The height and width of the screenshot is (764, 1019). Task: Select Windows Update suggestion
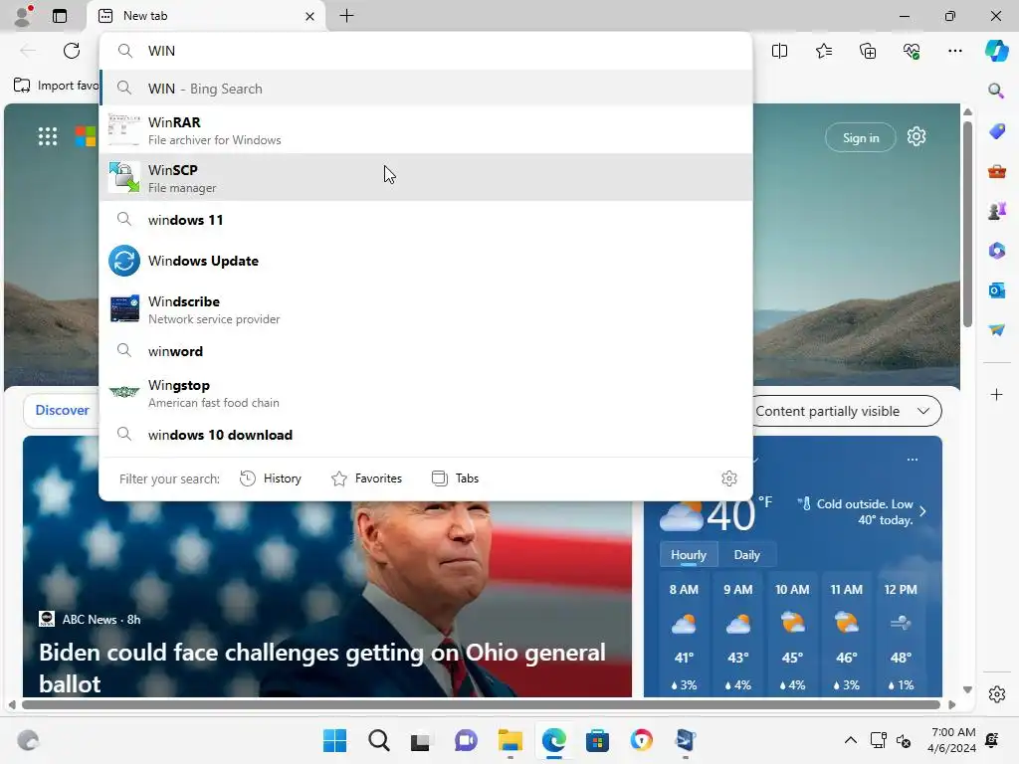click(x=426, y=261)
